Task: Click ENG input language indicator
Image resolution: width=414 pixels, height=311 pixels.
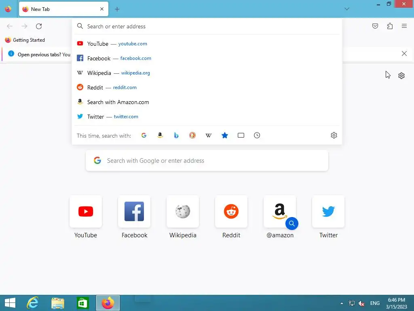Action: [375, 303]
